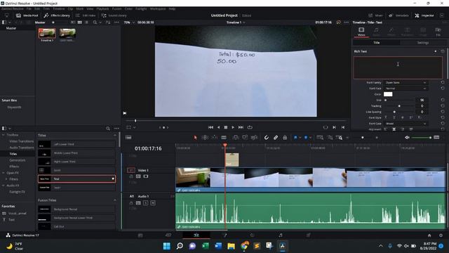
Task: Select center text alignment
Action: [394, 129]
